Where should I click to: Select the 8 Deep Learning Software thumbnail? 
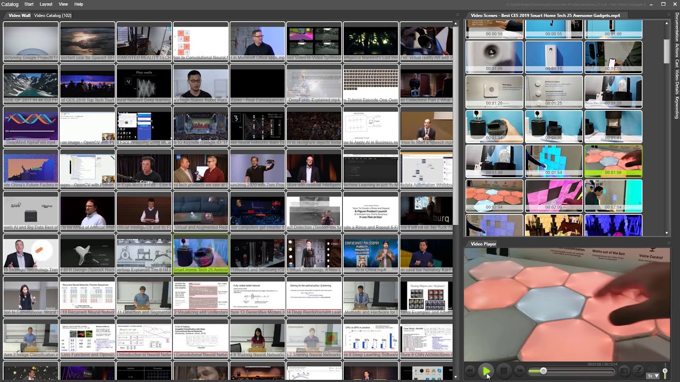(x=371, y=340)
